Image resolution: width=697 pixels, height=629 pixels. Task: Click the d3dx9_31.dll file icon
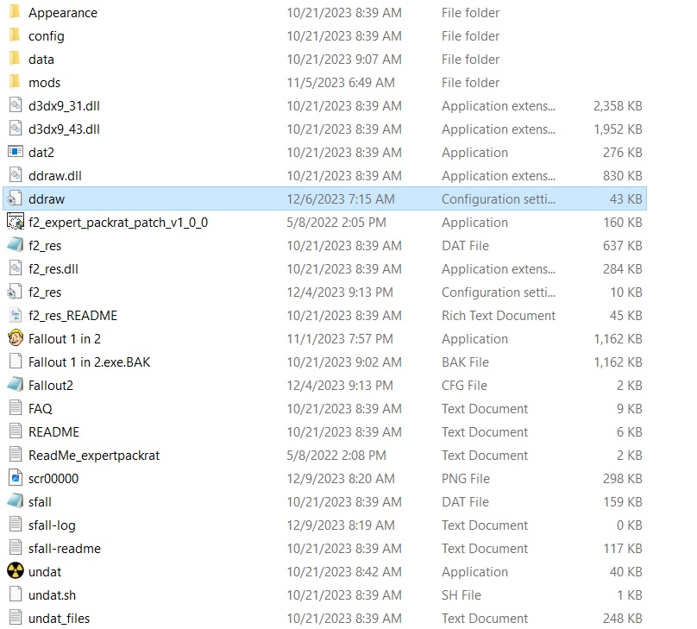(x=16, y=105)
